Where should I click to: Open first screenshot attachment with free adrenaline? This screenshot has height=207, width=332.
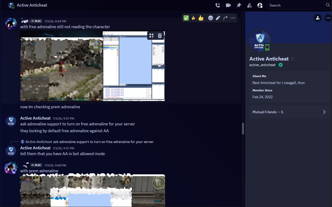[x=92, y=66]
